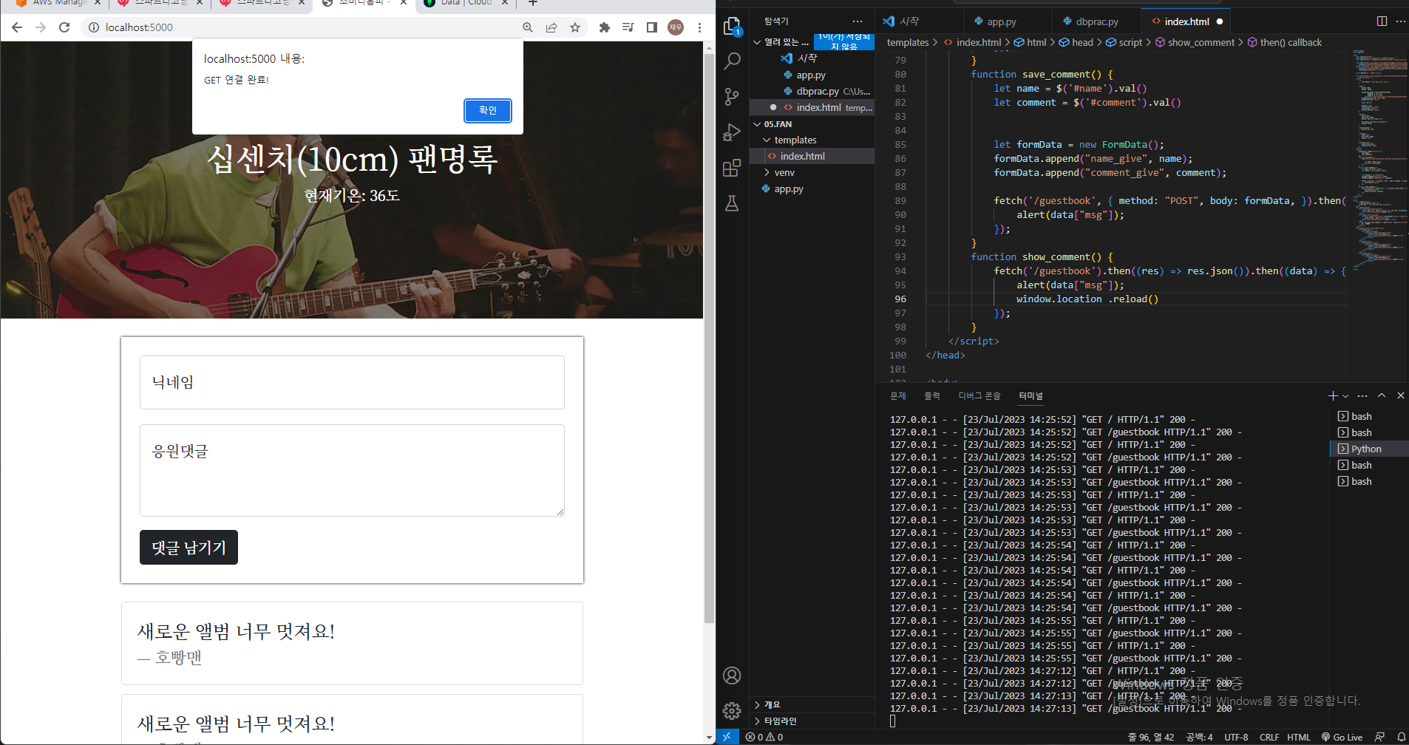Click the webpage vertical scrollbar

click(x=710, y=340)
